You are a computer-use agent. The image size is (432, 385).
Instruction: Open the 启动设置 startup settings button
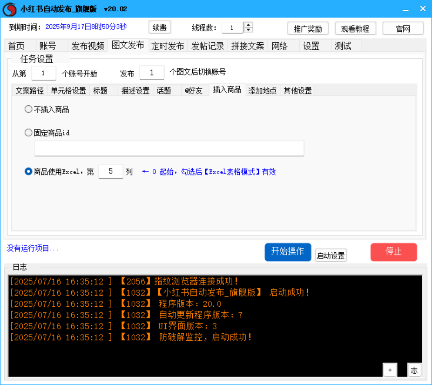pyautogui.click(x=331, y=255)
